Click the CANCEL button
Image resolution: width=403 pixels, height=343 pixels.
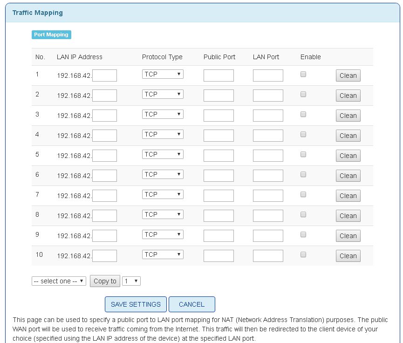point(191,304)
